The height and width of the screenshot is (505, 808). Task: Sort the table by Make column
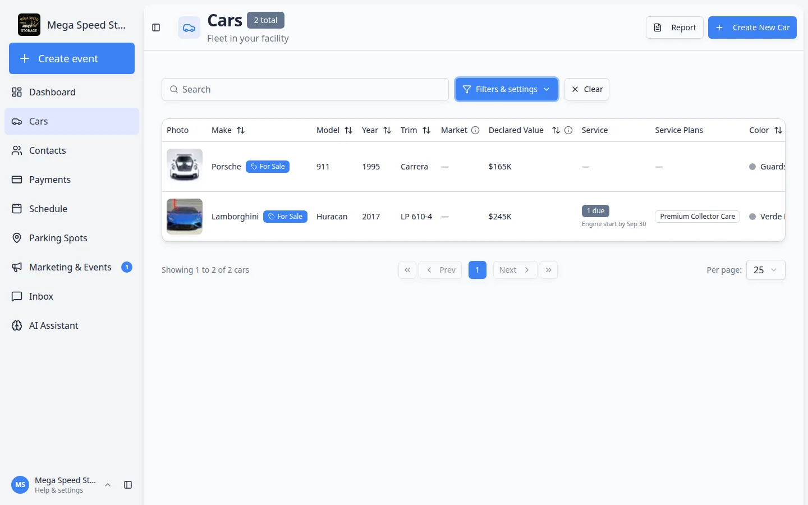coord(241,130)
